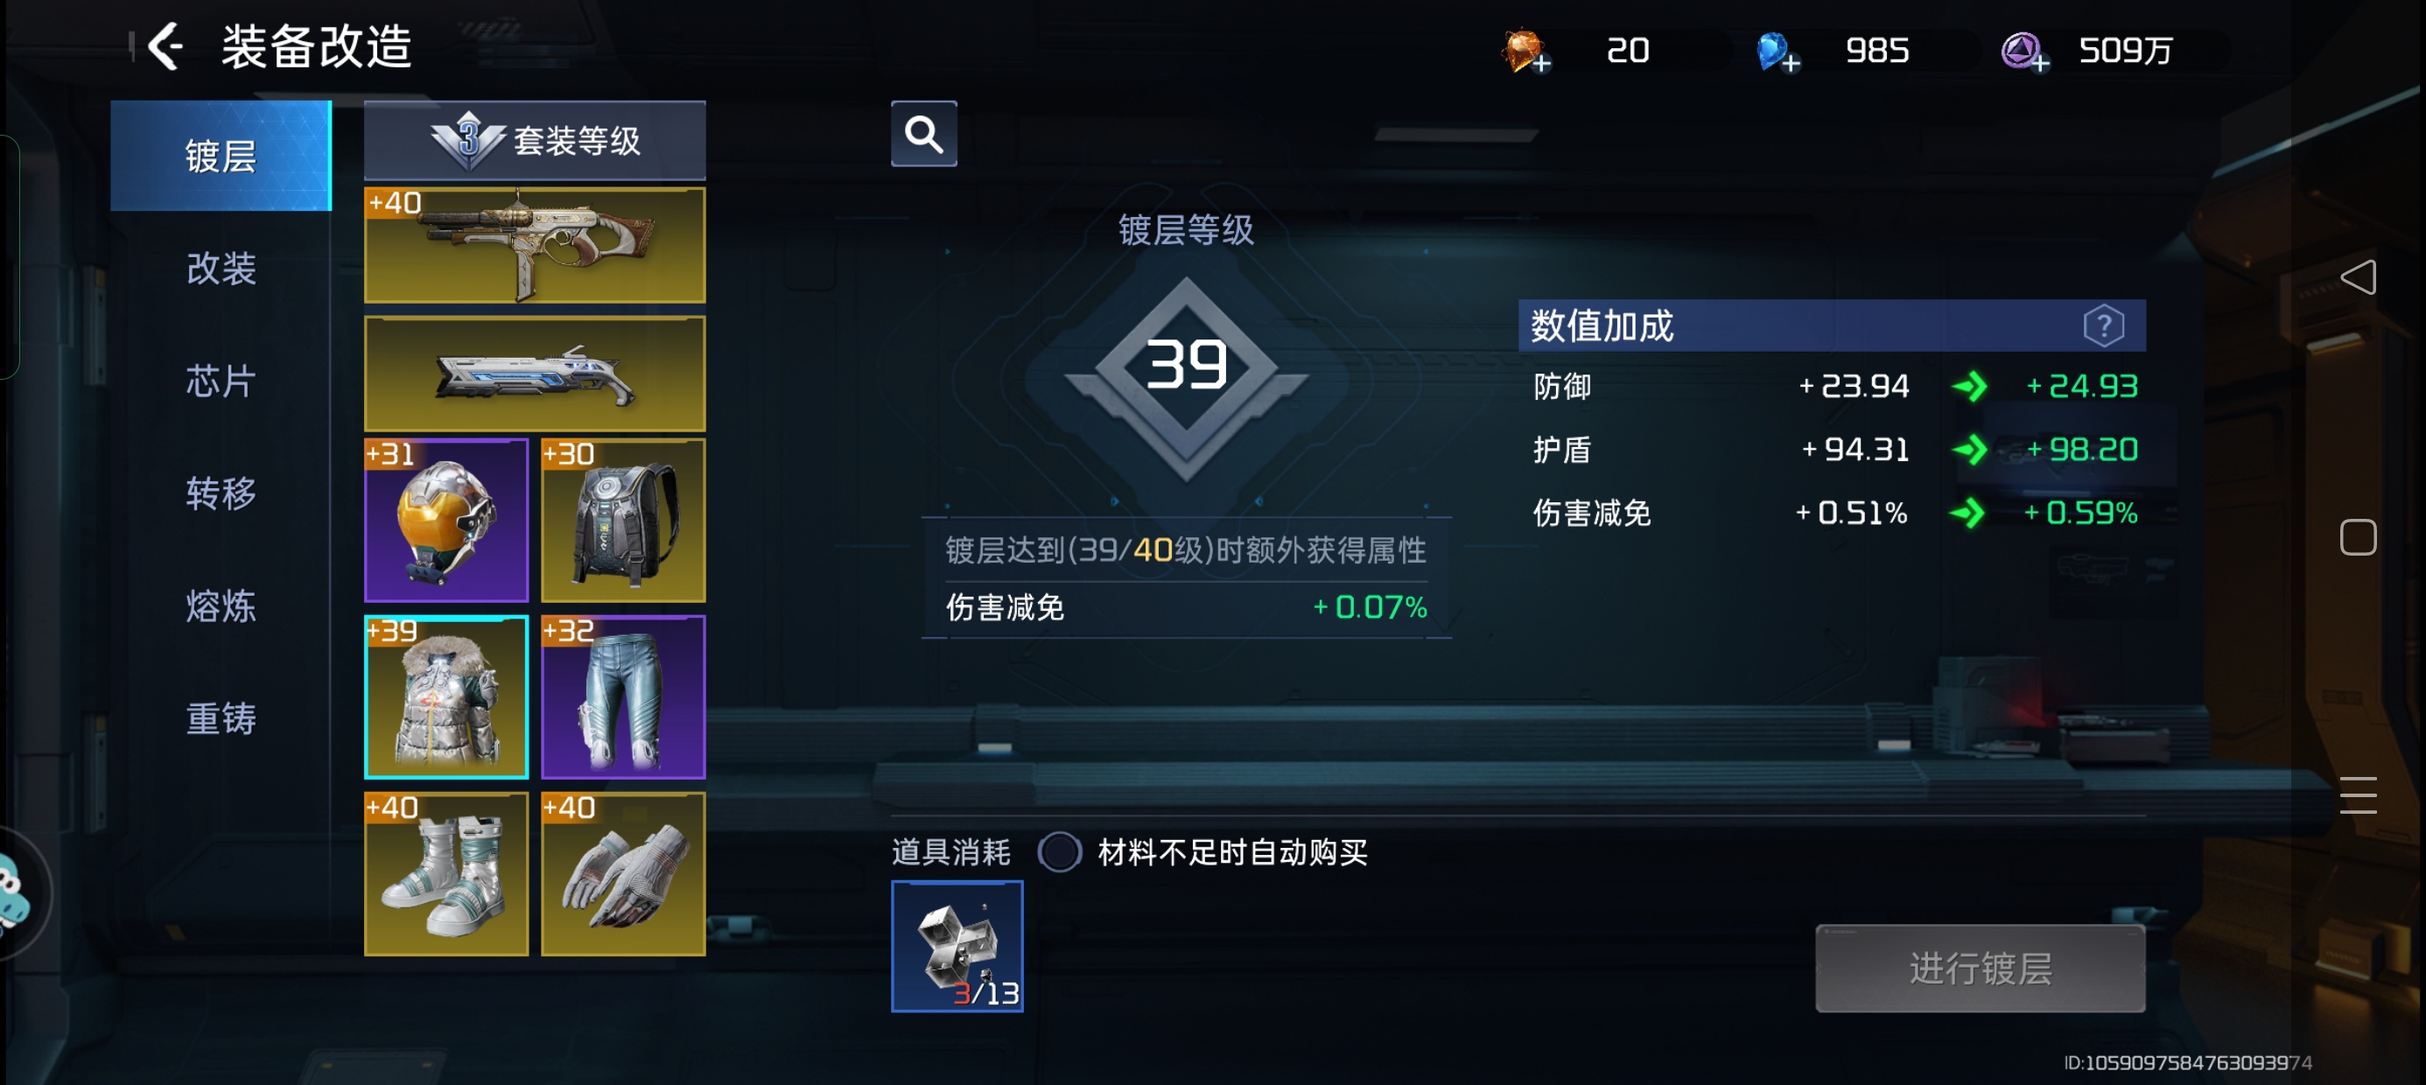Click the 进行镀层 button
The image size is (2426, 1085).
click(1980, 967)
